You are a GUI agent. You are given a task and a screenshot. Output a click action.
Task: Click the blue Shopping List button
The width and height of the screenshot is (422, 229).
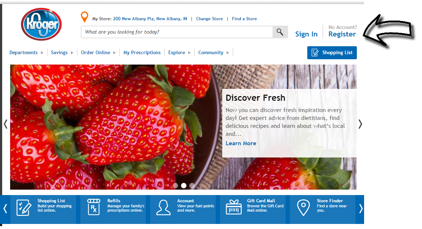click(x=332, y=53)
